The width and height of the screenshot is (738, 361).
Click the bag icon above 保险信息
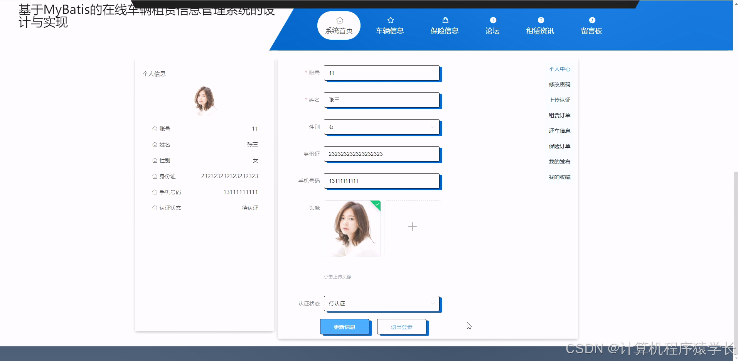tap(445, 20)
